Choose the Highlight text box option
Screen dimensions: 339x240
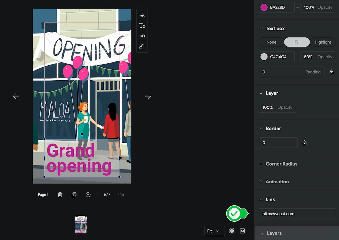(323, 42)
